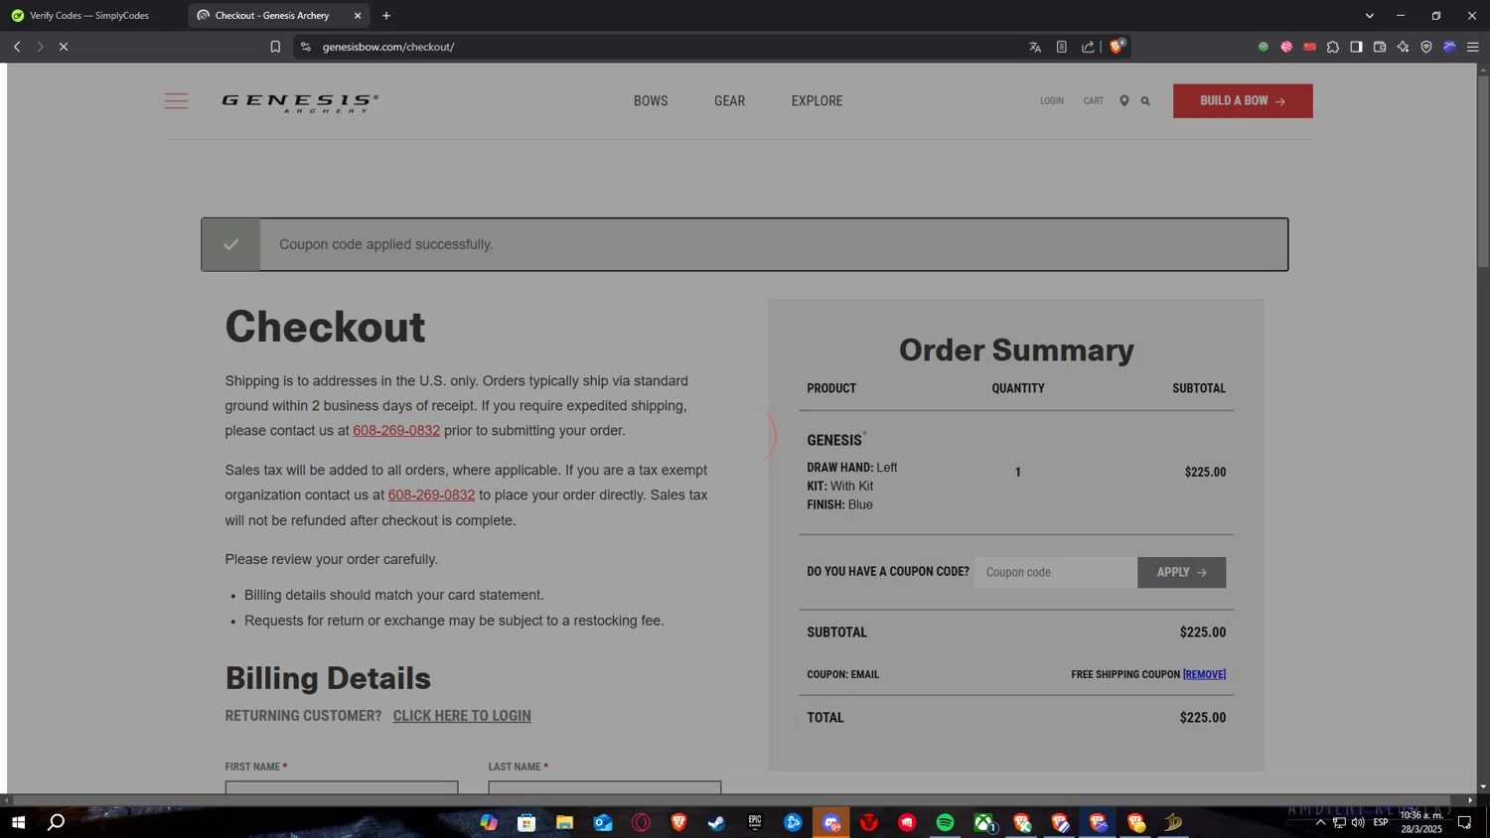Click phone number in shipping paragraph
The height and width of the screenshot is (838, 1490).
tap(396, 431)
